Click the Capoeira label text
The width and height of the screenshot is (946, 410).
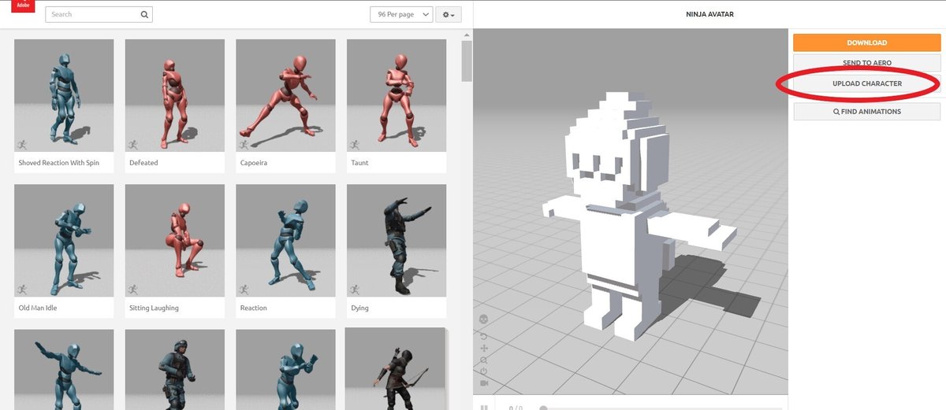(x=255, y=163)
